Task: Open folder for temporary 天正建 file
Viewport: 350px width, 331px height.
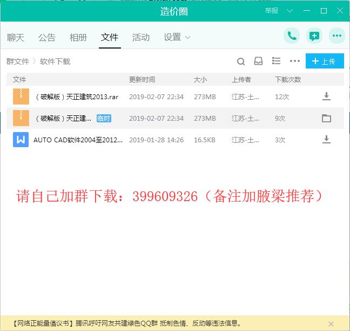Action: click(326, 118)
